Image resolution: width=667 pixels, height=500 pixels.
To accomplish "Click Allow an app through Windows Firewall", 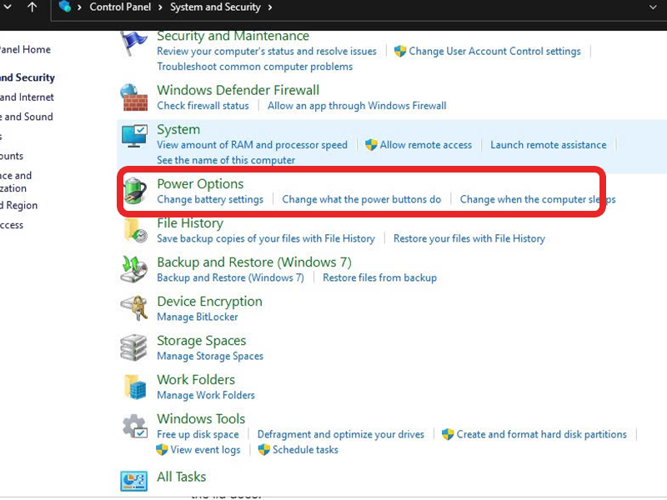I will click(357, 106).
